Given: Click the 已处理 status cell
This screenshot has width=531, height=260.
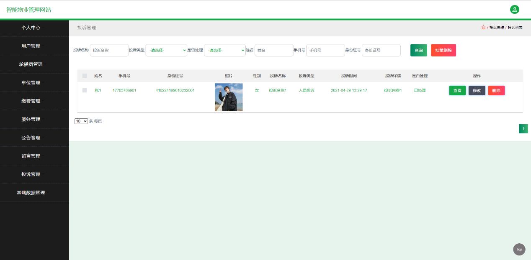Looking at the screenshot, I should (x=420, y=90).
